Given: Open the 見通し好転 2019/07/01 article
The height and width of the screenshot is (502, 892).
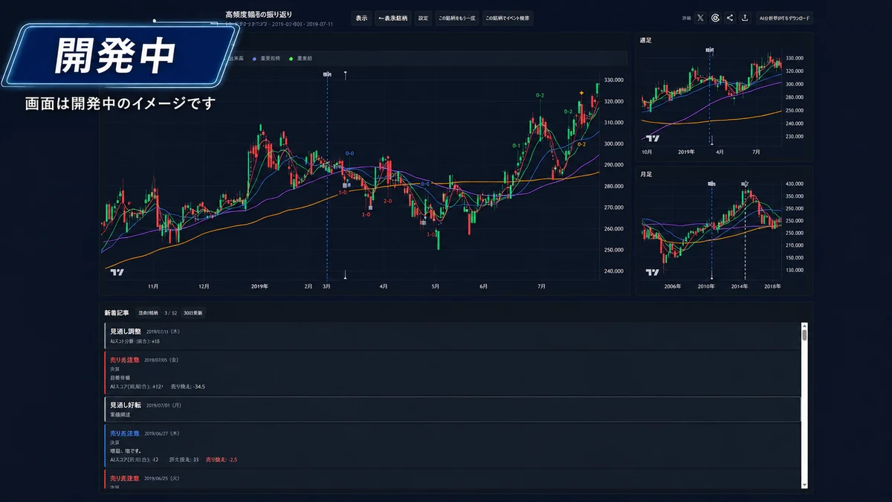Looking at the screenshot, I should (x=453, y=409).
